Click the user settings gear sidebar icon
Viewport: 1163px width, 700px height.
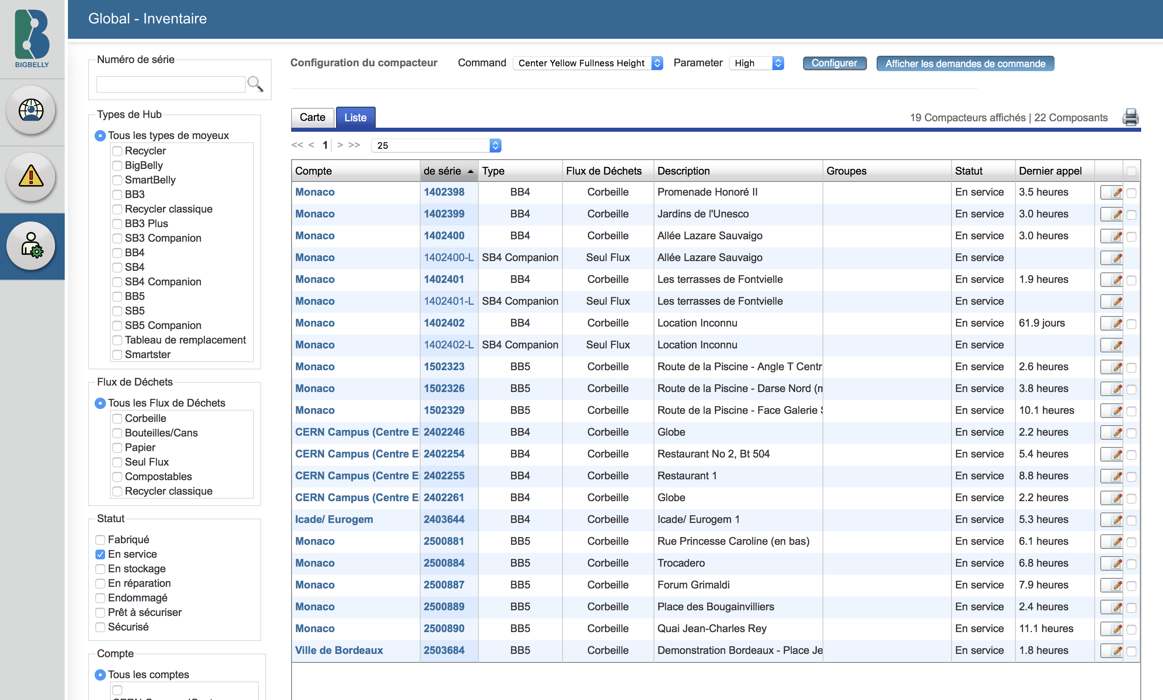(31, 245)
